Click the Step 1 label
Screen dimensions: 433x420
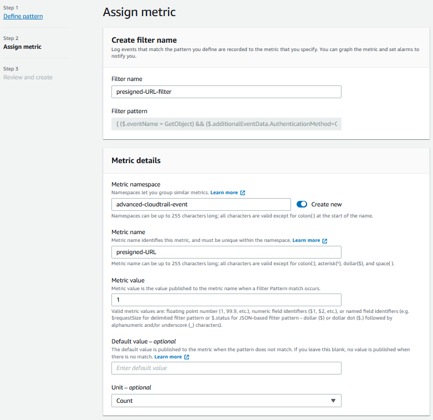(x=11, y=8)
